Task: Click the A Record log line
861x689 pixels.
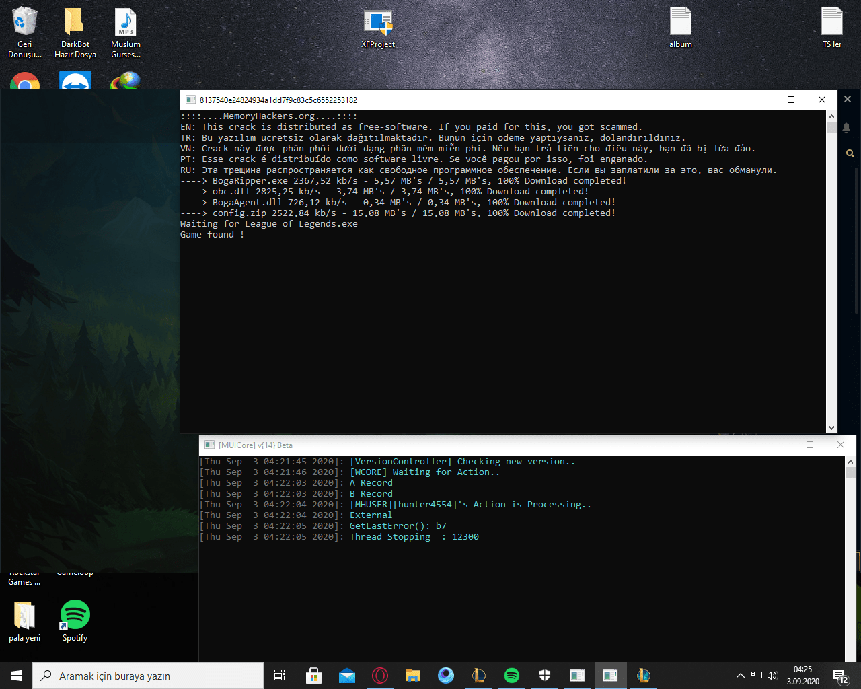Action: click(x=296, y=483)
